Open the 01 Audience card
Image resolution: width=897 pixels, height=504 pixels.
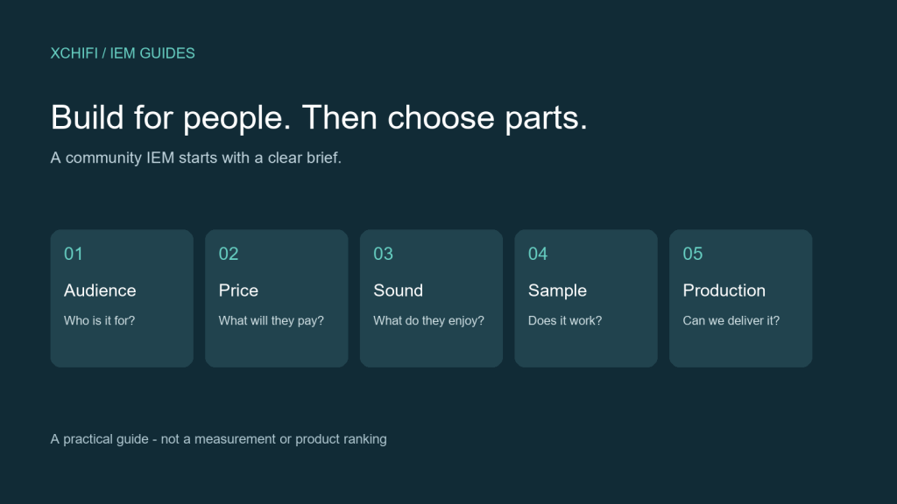pyautogui.click(x=122, y=298)
